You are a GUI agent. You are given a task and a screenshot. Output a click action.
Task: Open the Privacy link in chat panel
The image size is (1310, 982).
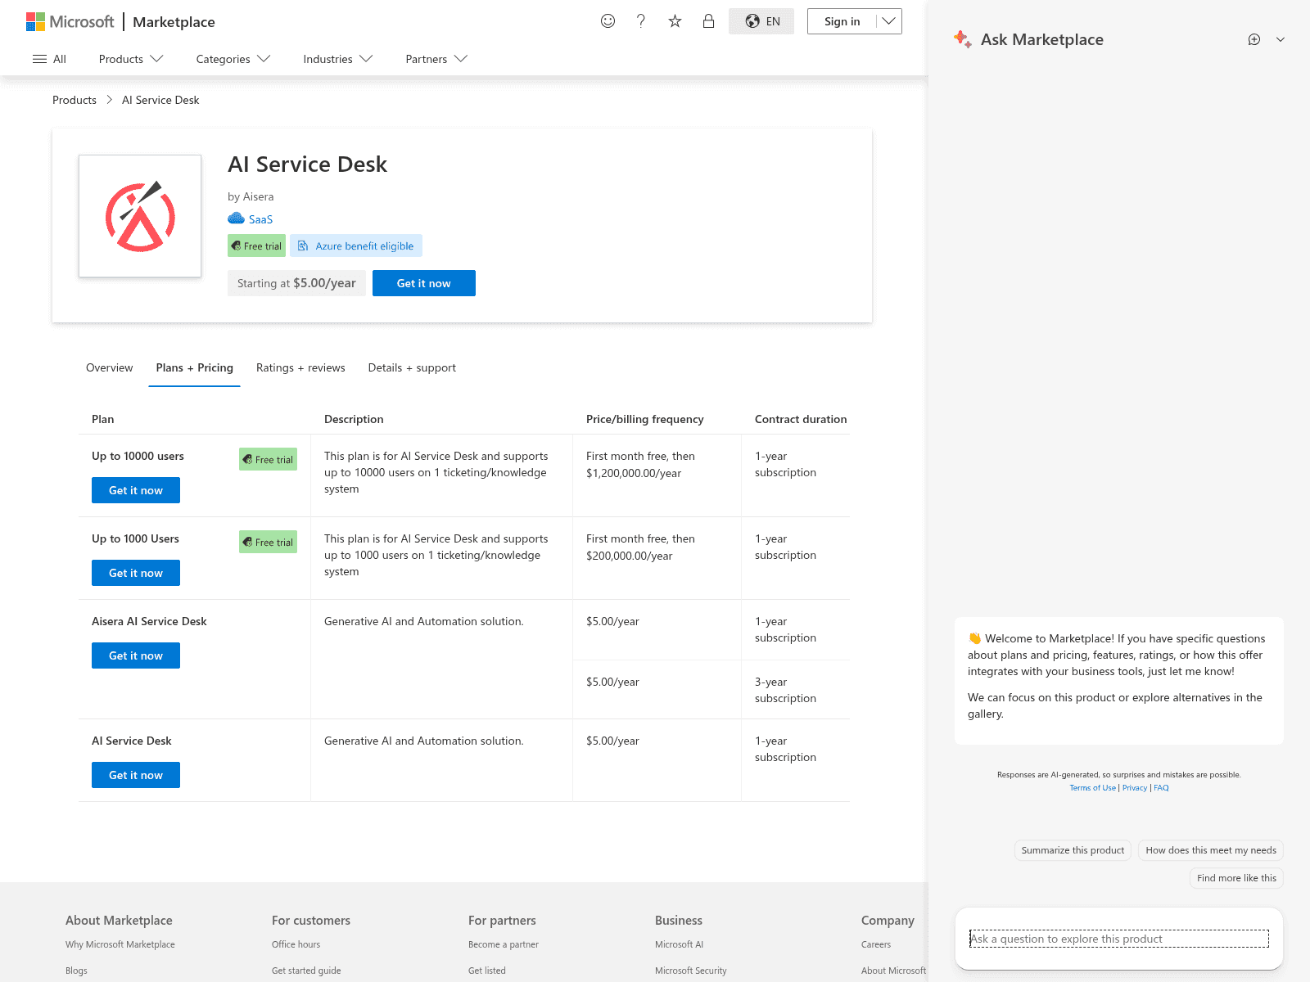click(x=1135, y=788)
